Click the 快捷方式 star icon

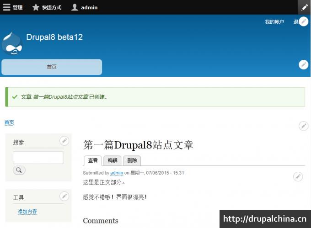36,7
